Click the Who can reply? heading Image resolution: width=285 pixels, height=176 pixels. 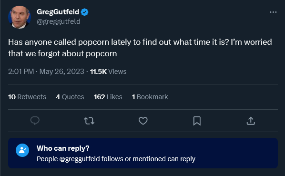point(63,148)
